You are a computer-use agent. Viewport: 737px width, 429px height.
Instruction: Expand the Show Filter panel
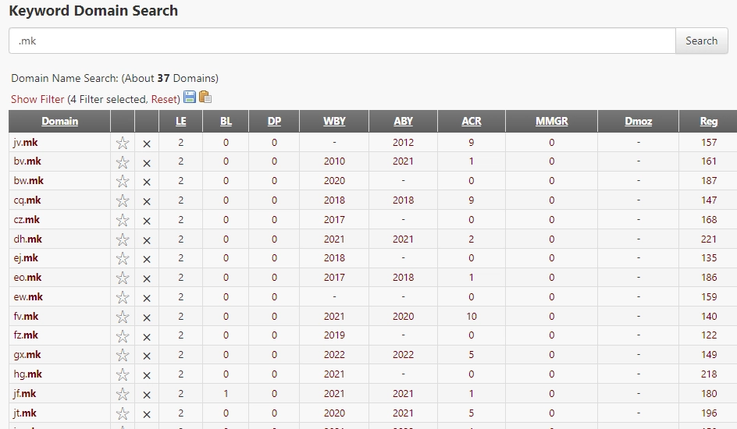click(x=37, y=99)
